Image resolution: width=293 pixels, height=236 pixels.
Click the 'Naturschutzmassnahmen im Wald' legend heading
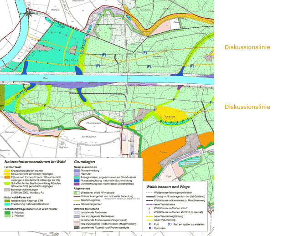click(30, 162)
